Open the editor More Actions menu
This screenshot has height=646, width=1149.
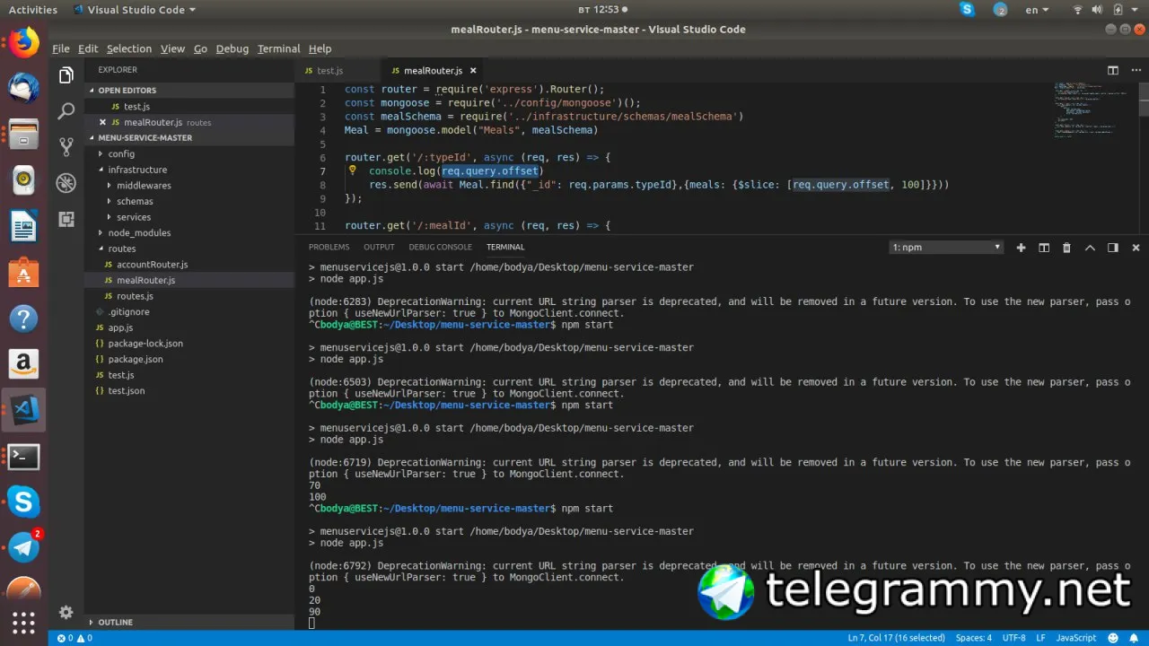1136,71
